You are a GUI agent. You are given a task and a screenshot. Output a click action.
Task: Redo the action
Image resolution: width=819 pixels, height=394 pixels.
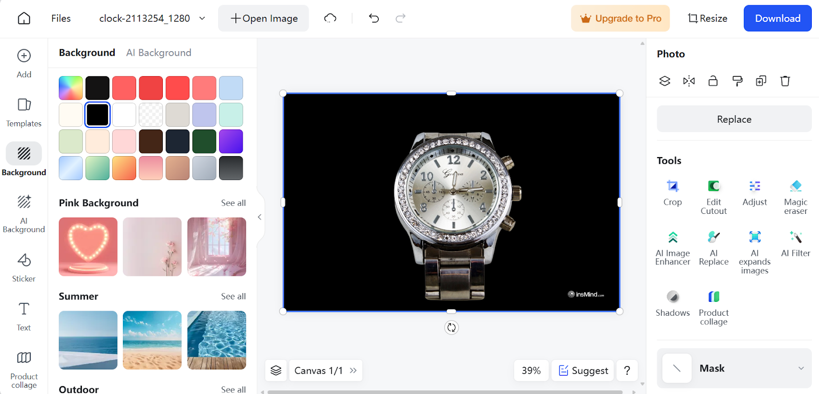[x=400, y=18]
